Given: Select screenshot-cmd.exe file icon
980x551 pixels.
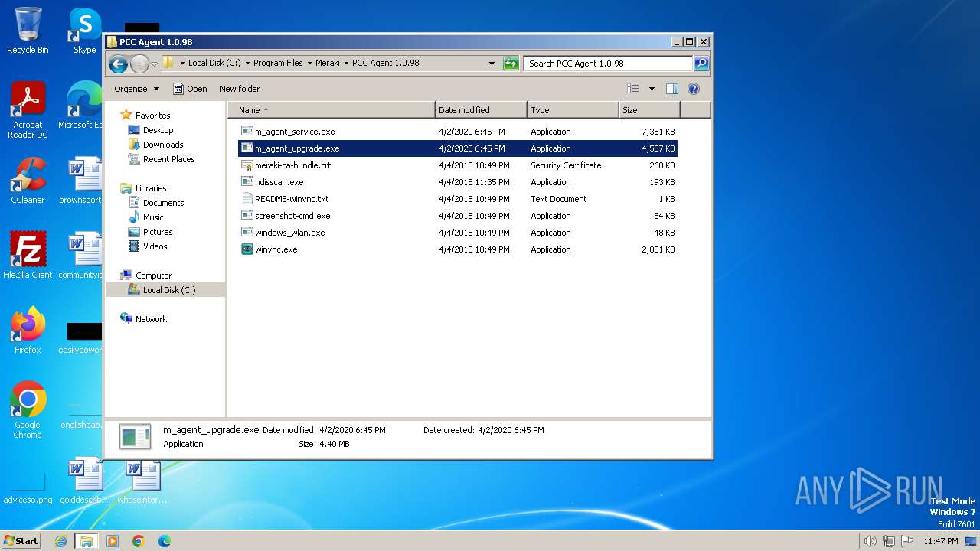Looking at the screenshot, I should pos(247,216).
